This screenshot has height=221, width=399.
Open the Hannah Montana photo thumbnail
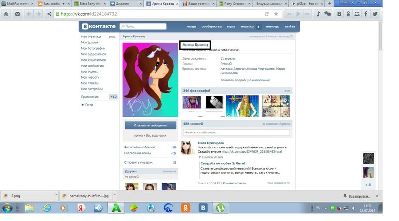[x=242, y=106]
